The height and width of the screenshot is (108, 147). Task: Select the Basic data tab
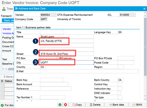8,20
